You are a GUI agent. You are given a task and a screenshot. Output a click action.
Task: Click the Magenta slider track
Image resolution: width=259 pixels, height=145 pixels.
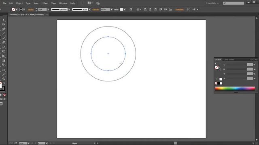236,69
